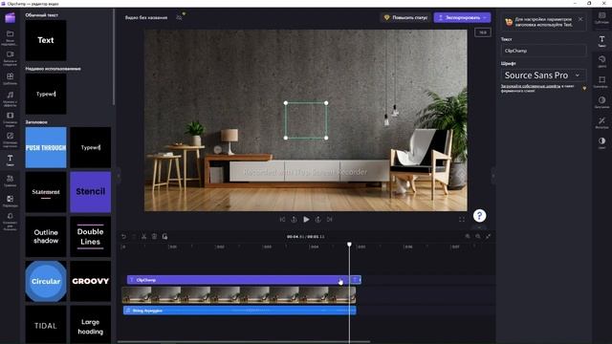
Task: Duplicate the selected clip
Action: click(164, 236)
